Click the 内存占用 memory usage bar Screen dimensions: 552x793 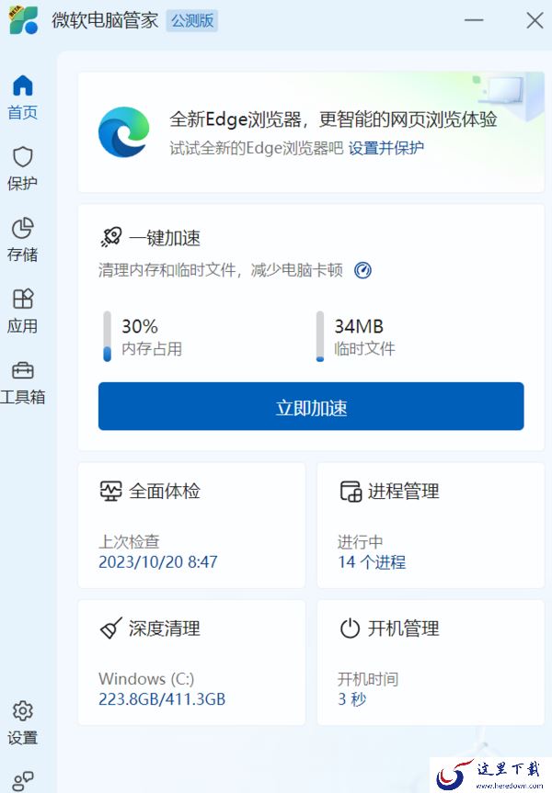click(107, 336)
